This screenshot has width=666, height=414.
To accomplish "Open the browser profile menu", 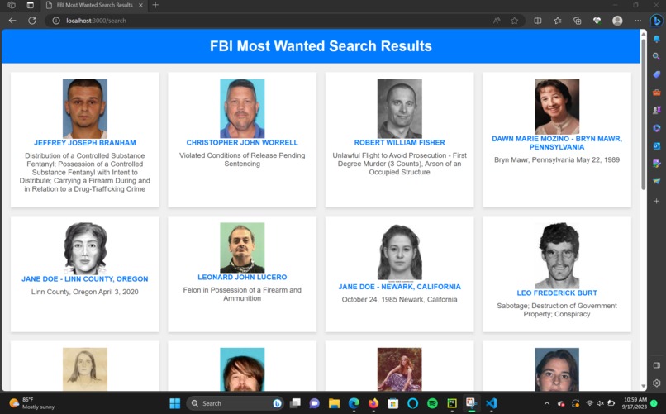I will pos(617,21).
